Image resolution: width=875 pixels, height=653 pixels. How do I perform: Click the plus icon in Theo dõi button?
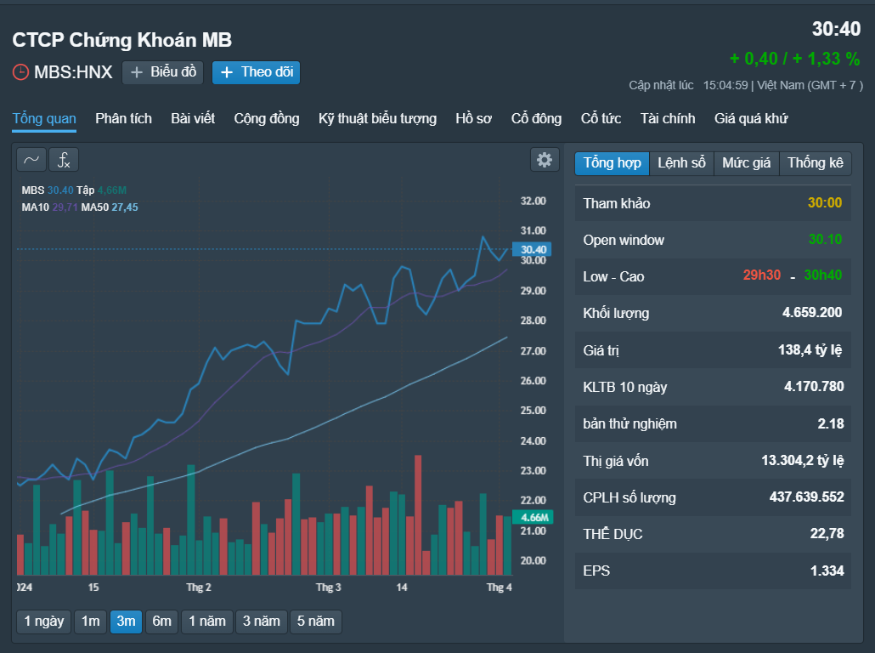[227, 72]
